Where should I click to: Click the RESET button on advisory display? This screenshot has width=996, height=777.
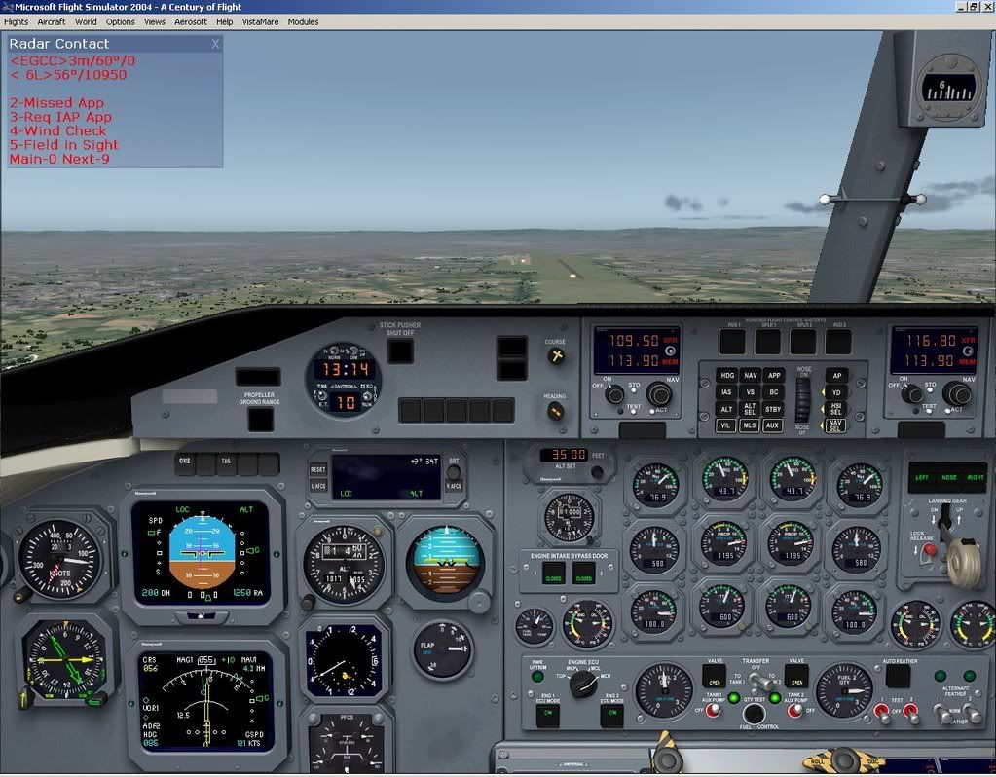click(x=317, y=469)
